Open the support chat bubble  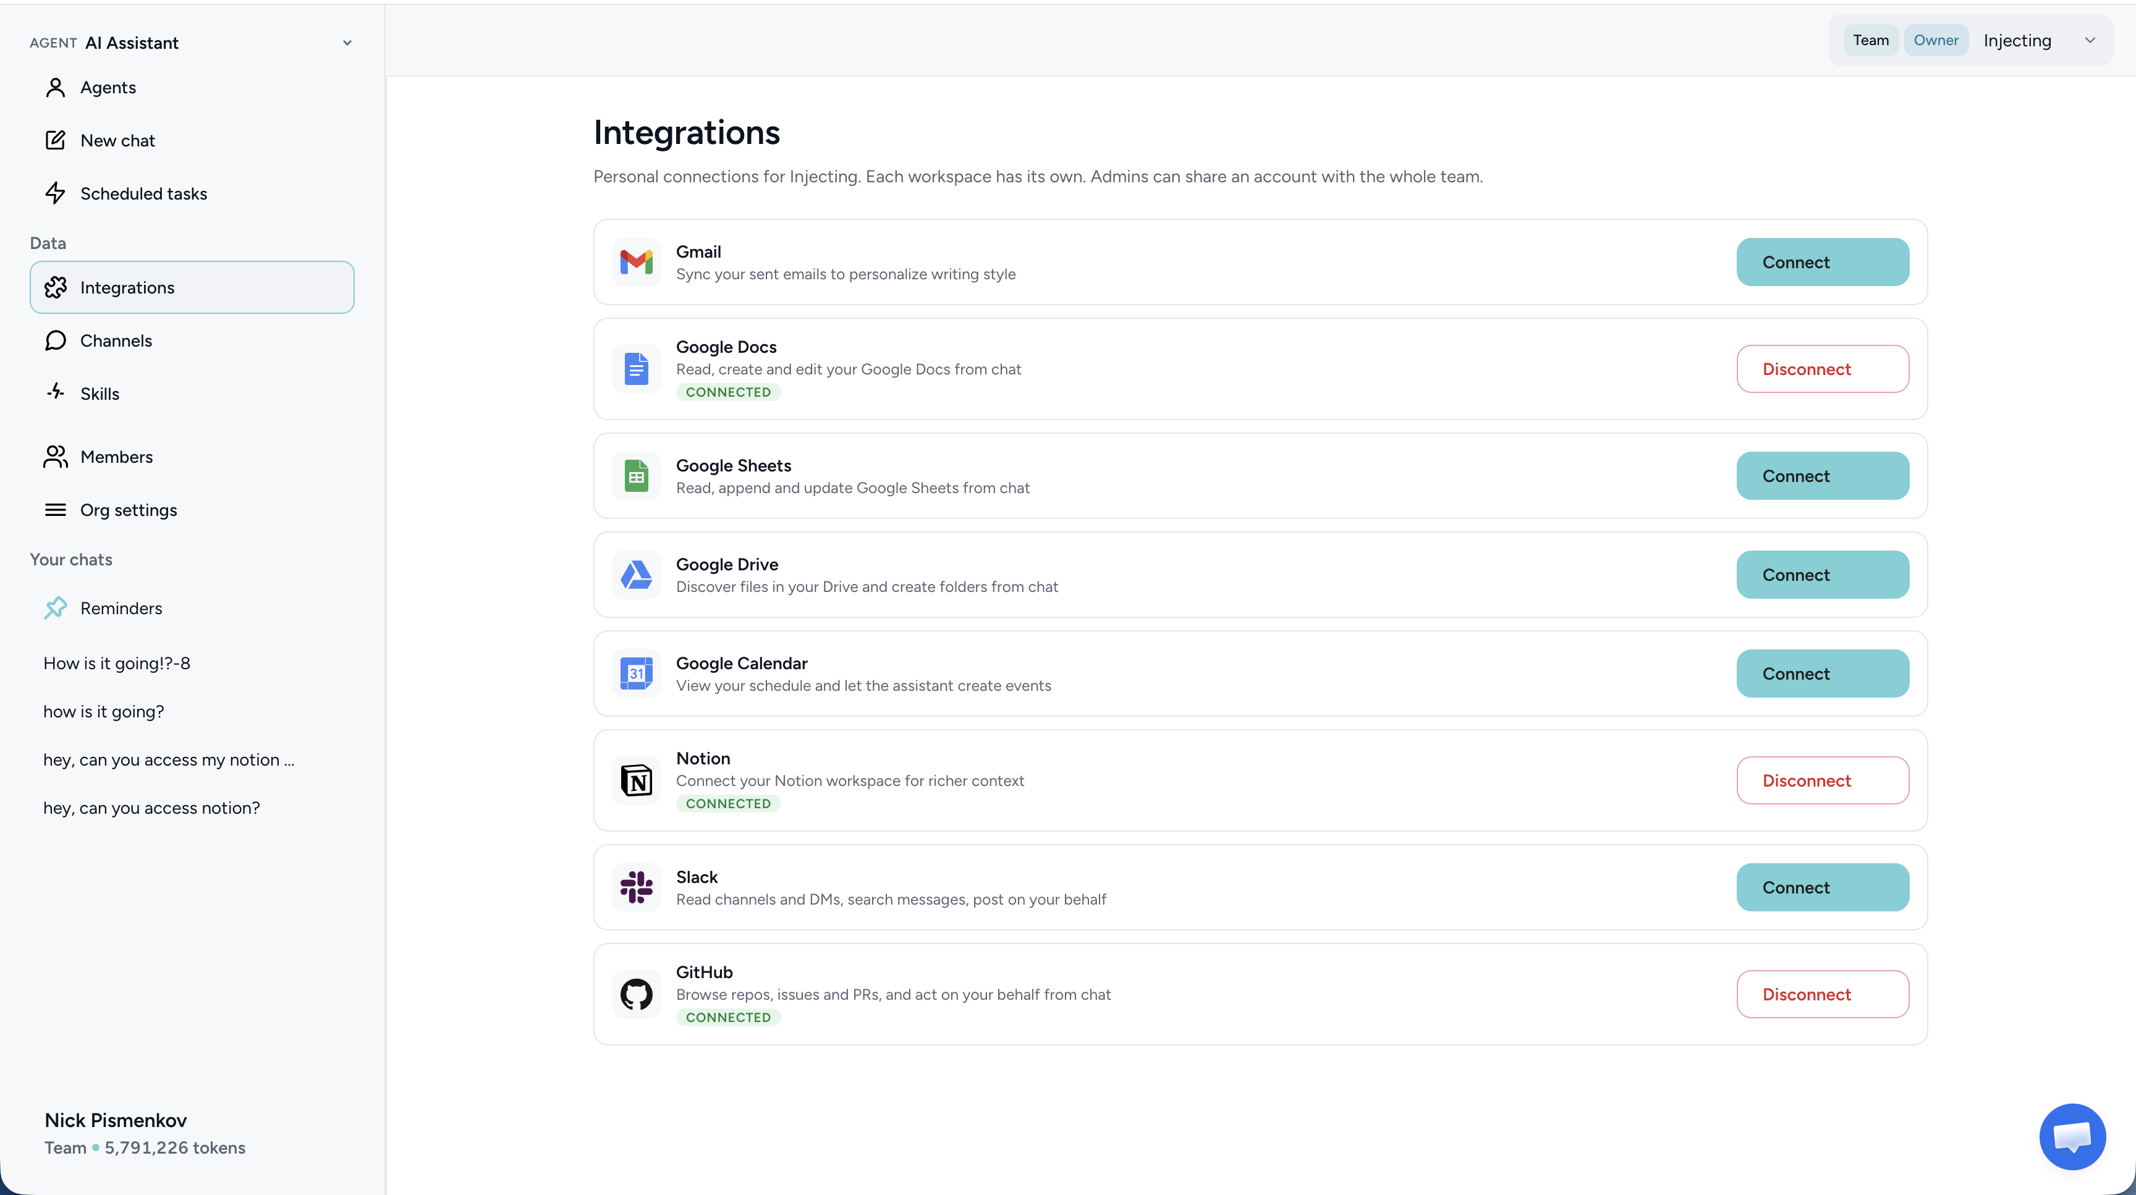pyautogui.click(x=2071, y=1136)
